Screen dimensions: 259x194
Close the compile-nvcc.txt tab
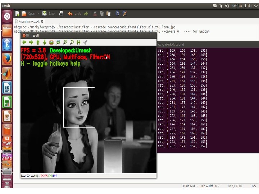(42, 22)
